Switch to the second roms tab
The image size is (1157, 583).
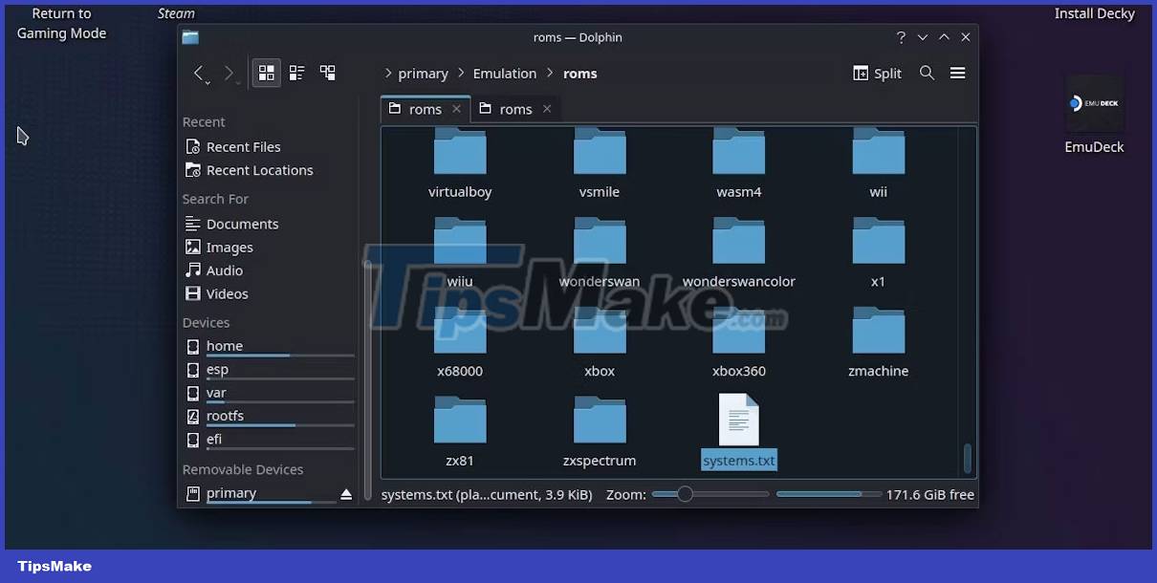(x=515, y=109)
